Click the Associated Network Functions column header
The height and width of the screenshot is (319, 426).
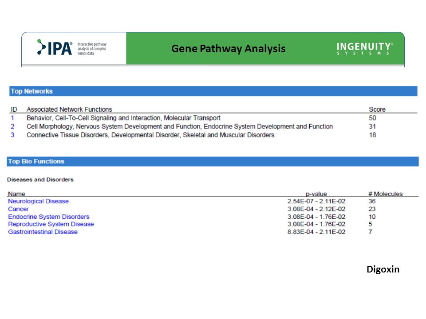[x=69, y=109]
